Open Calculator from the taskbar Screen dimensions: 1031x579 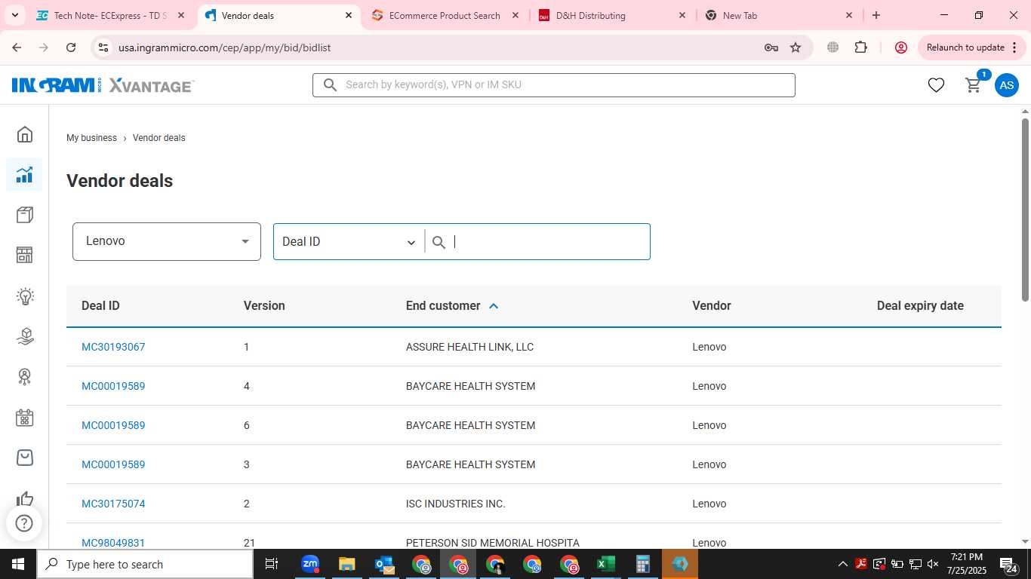(x=643, y=564)
